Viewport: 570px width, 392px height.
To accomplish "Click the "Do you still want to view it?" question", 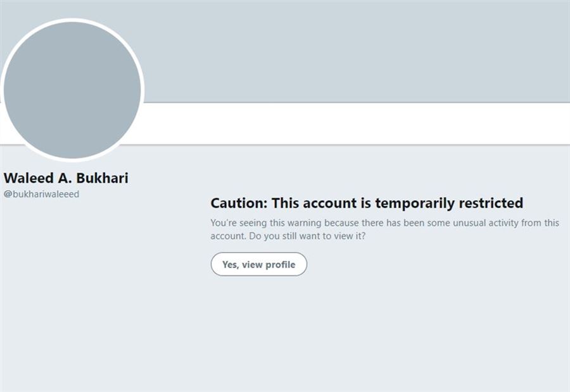I will (307, 236).
